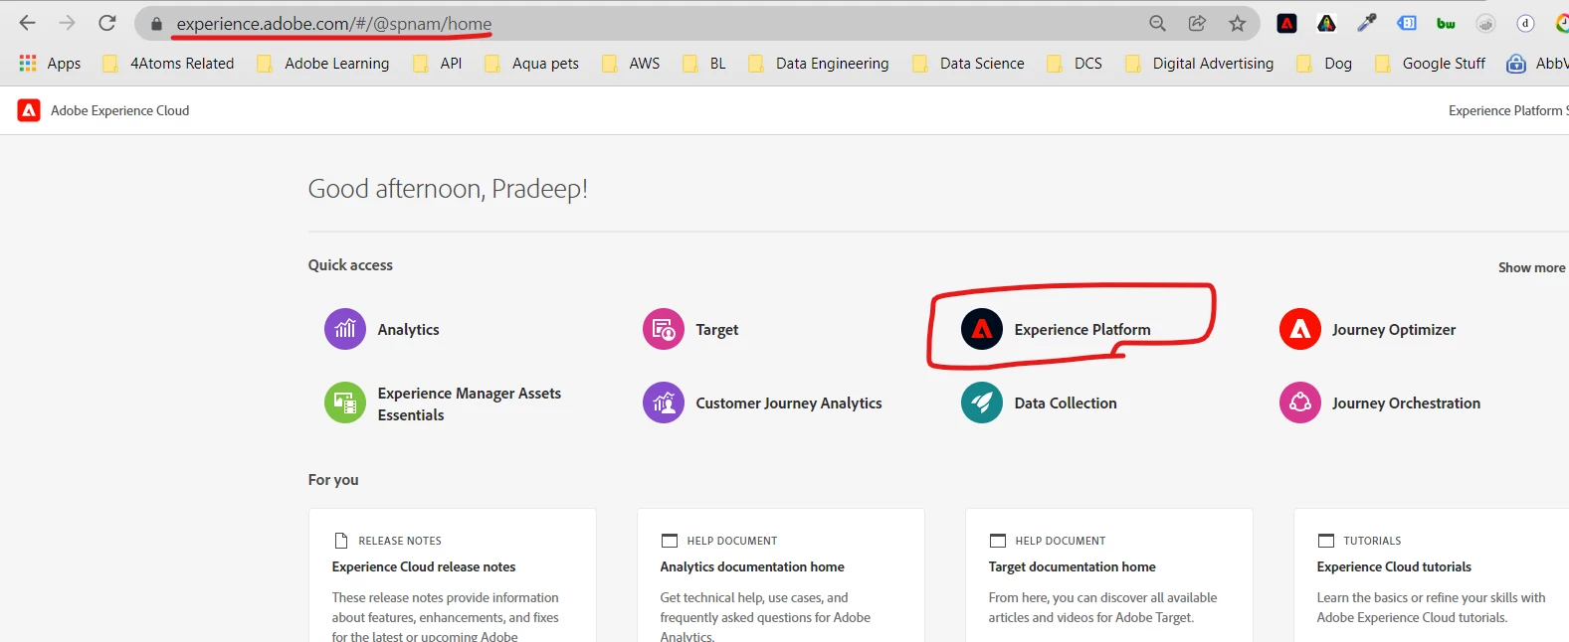Click the Good afternoon, Pradeep! greeting
This screenshot has width=1569, height=642.
point(448,189)
